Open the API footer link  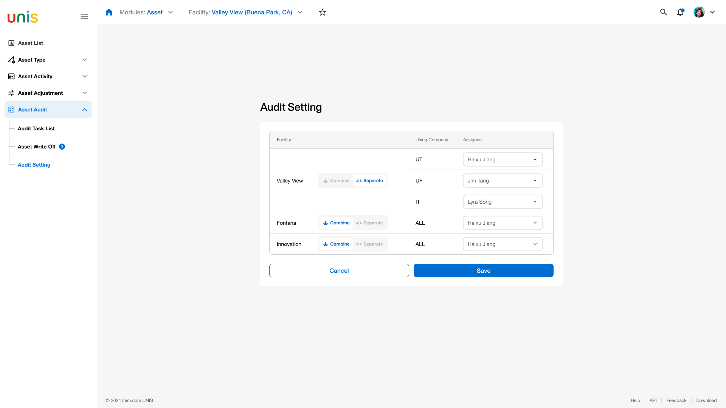point(653,400)
